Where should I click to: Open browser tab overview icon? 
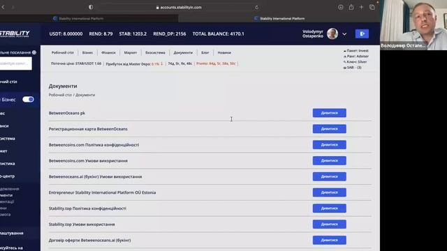tap(372, 7)
